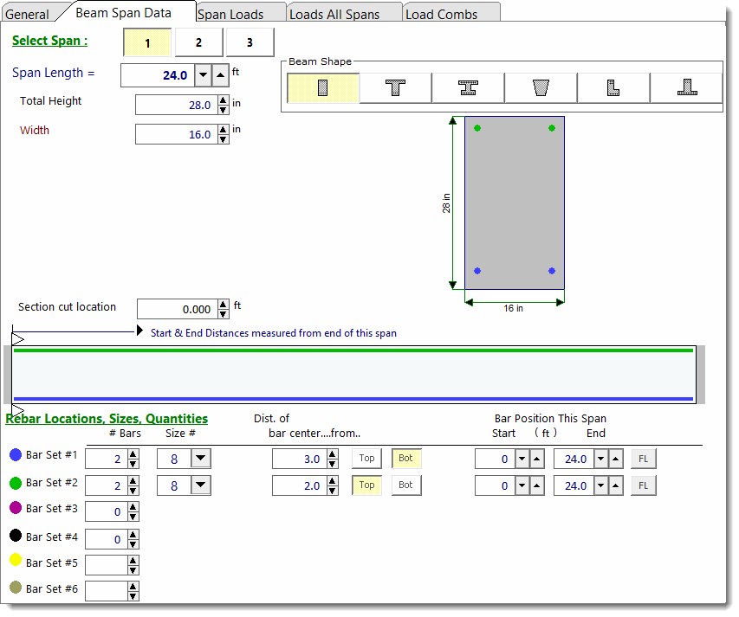Open Bar Set #1 size dropdown

[200, 459]
